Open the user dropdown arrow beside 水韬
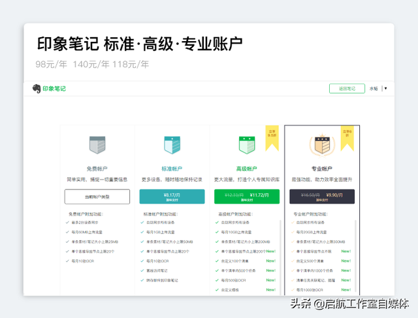Screen dimensions: 418x318 click(x=386, y=89)
